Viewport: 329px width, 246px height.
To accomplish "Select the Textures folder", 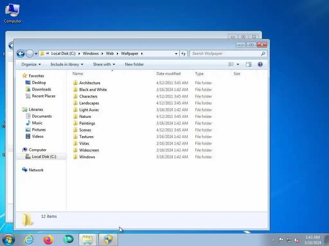I will click(x=86, y=136).
